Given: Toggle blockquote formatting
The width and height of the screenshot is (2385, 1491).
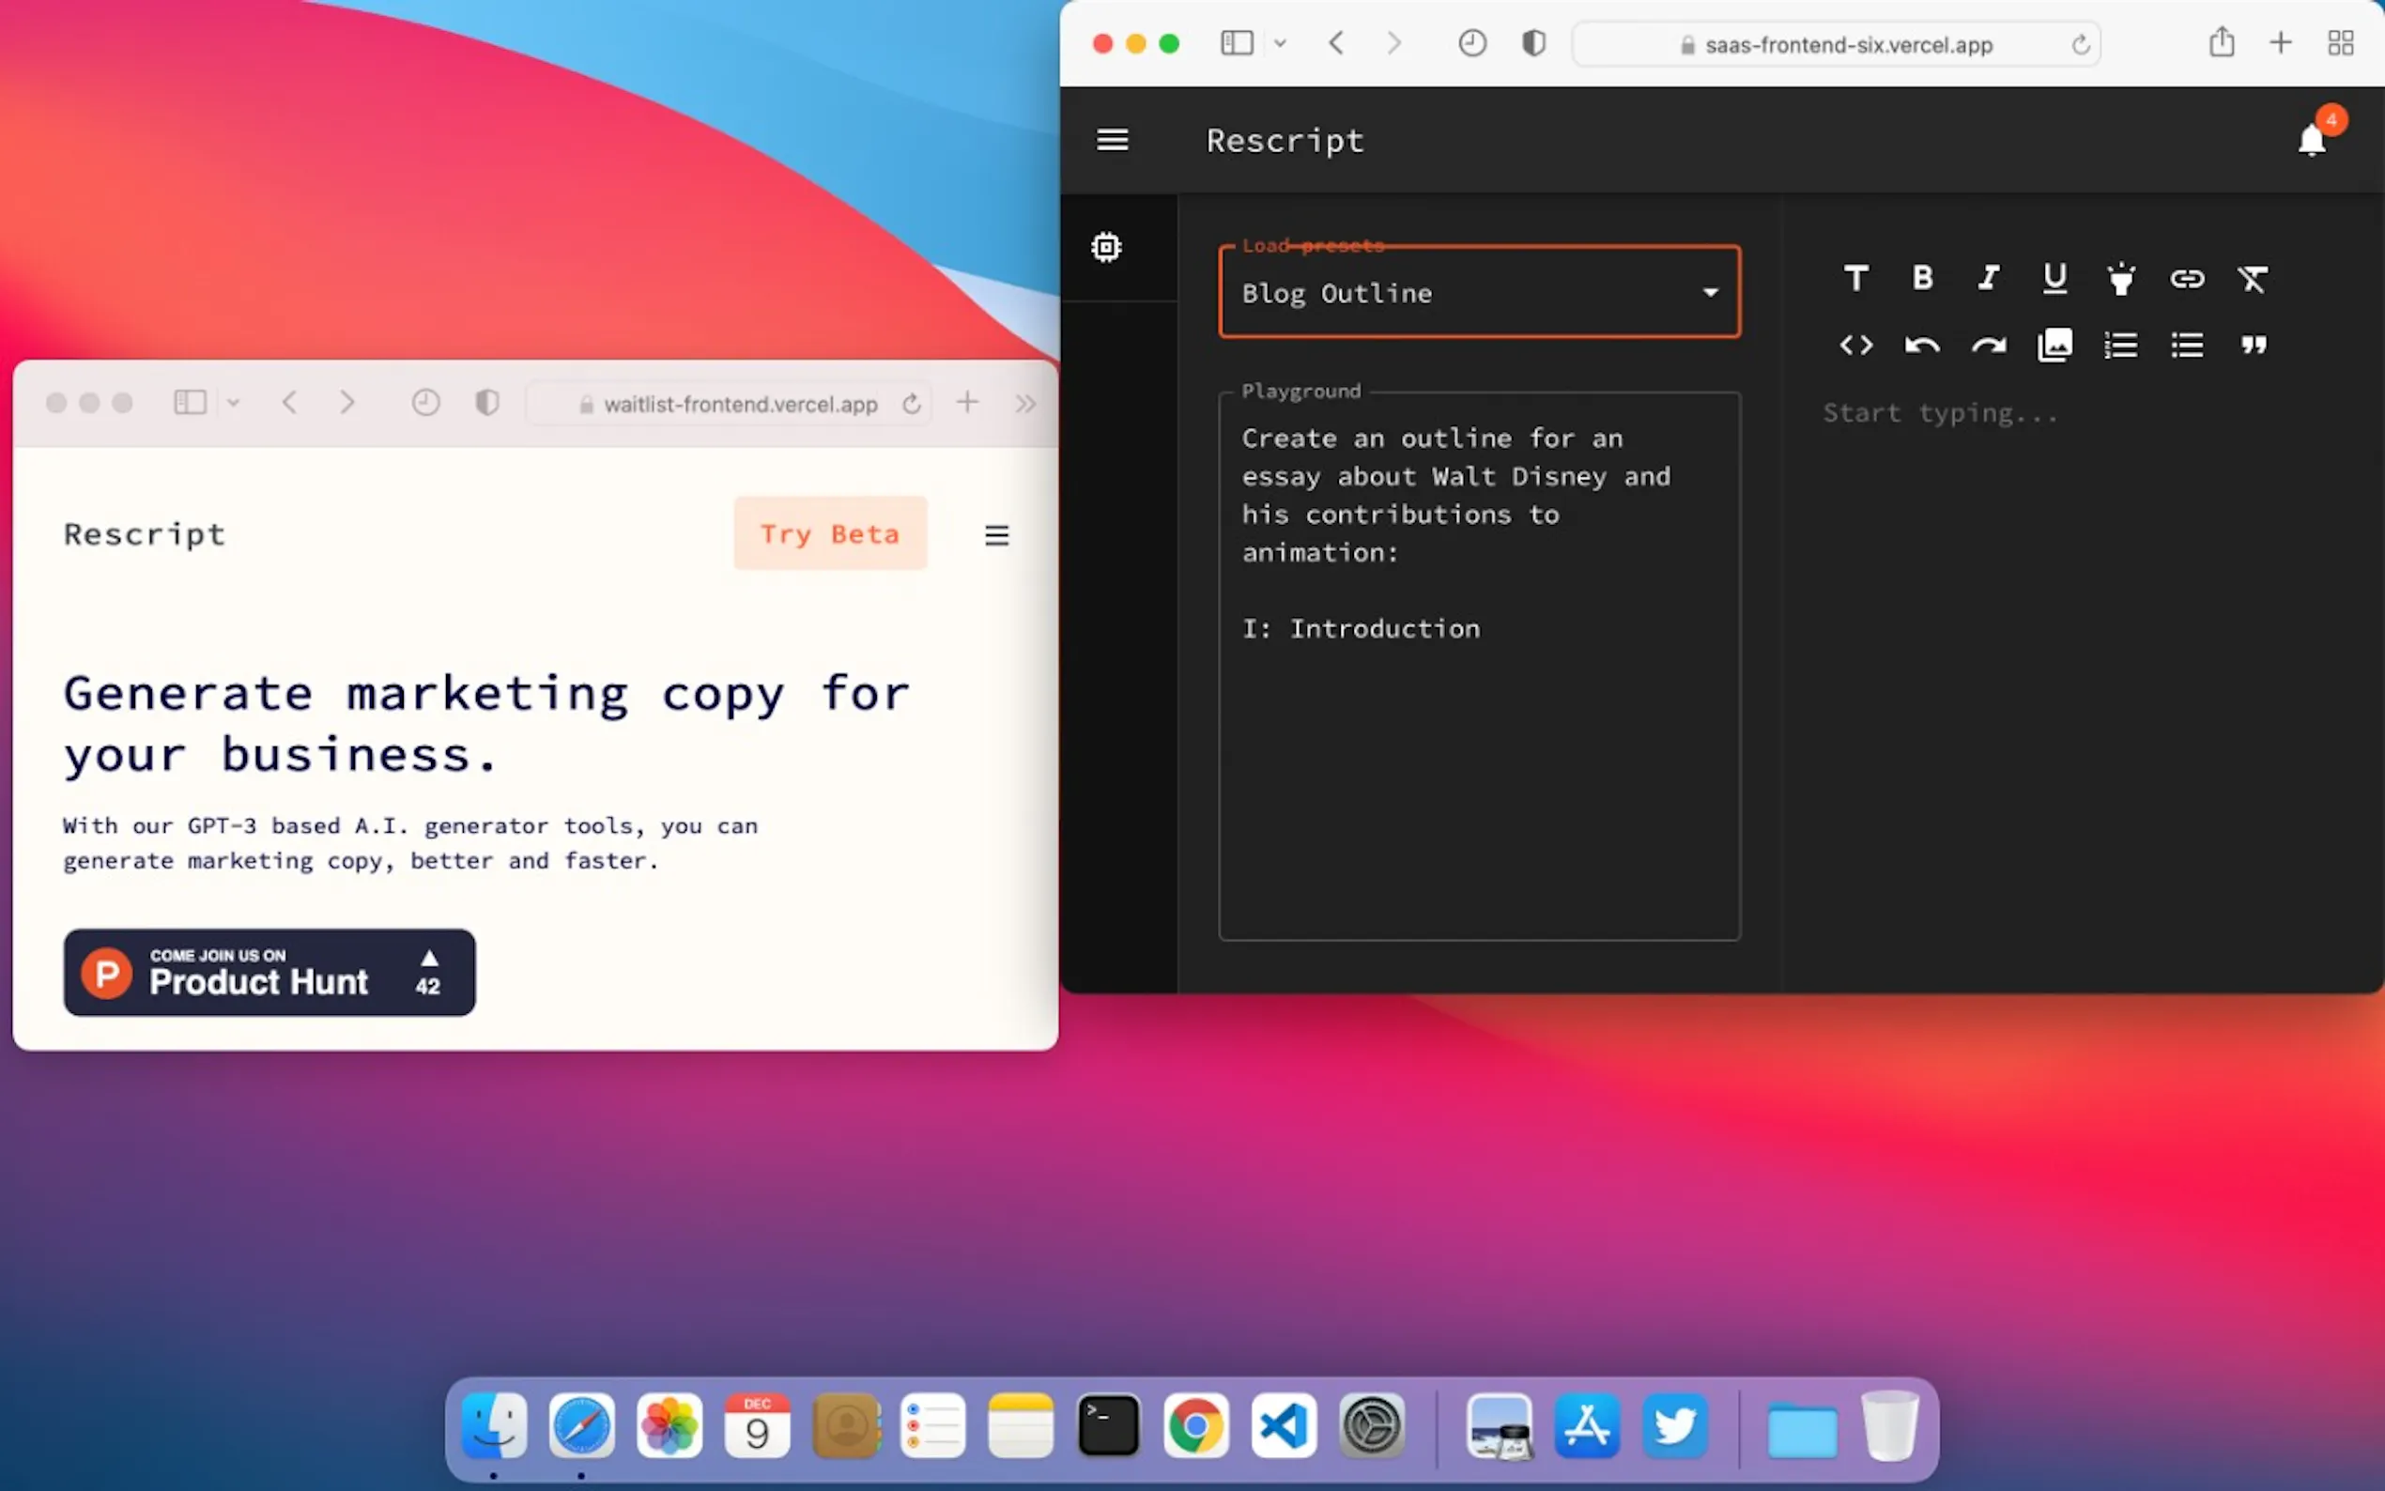Looking at the screenshot, I should click(x=2253, y=346).
